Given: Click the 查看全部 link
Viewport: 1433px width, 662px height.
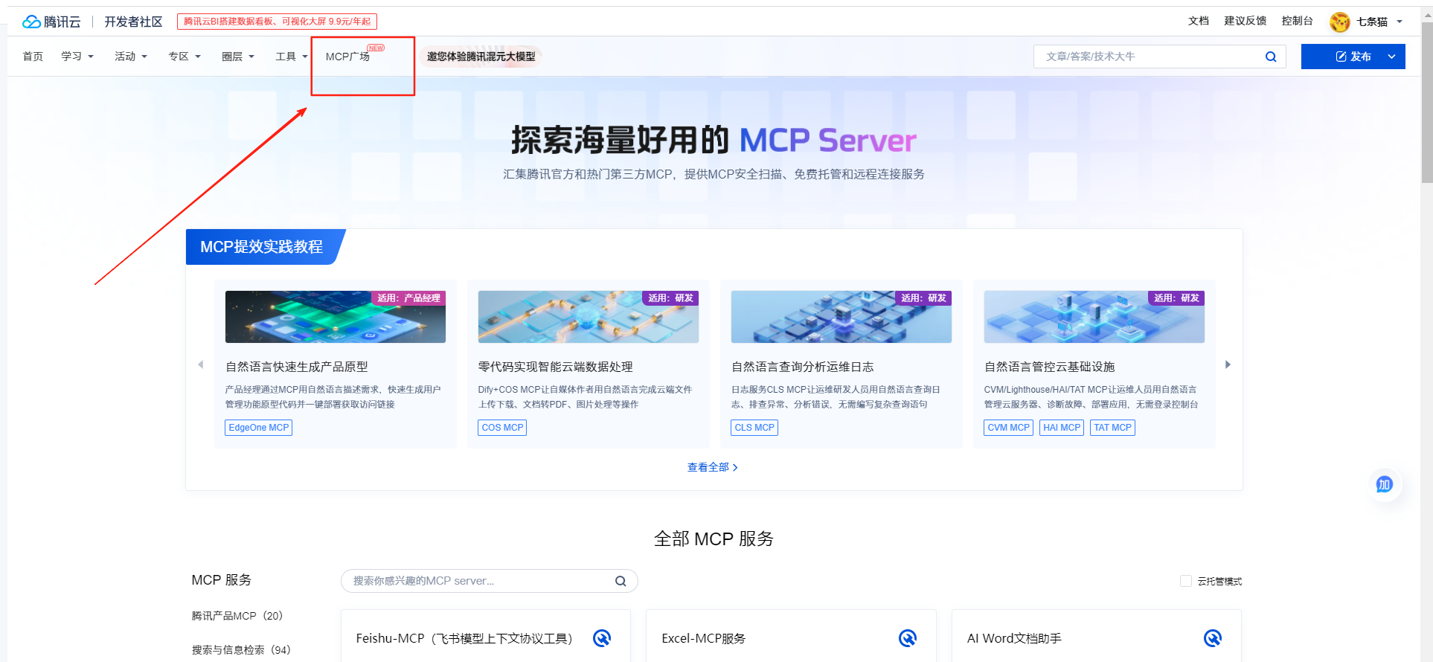Looking at the screenshot, I should coord(713,467).
